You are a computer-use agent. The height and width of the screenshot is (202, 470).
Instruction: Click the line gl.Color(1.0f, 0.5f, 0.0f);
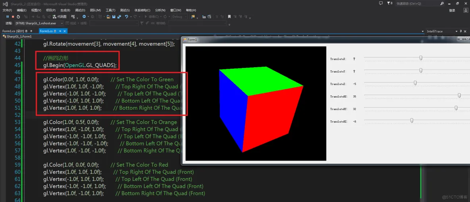pyautogui.click(x=71, y=122)
